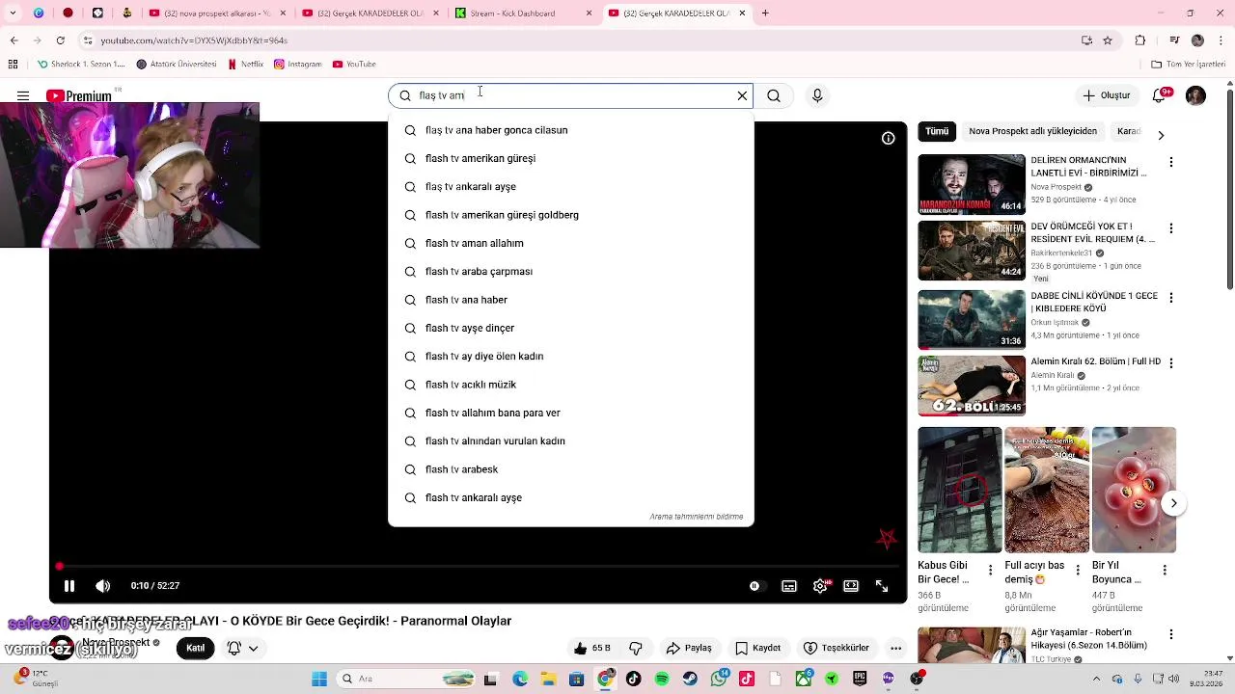Select 'Nova Prospekt adlı yükleyiciden' chip
The height and width of the screenshot is (694, 1235).
click(x=1032, y=131)
